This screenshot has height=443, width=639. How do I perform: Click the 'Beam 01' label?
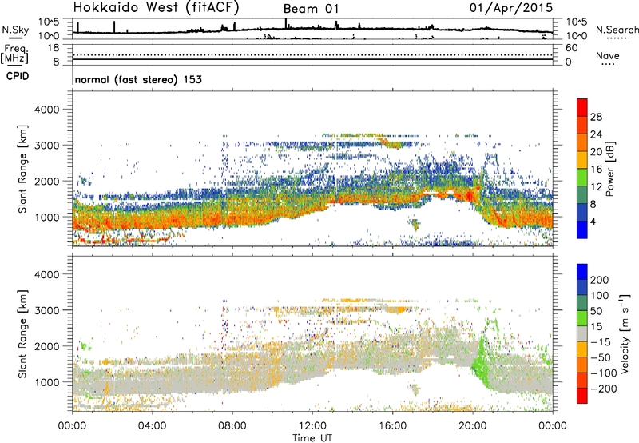(311, 9)
